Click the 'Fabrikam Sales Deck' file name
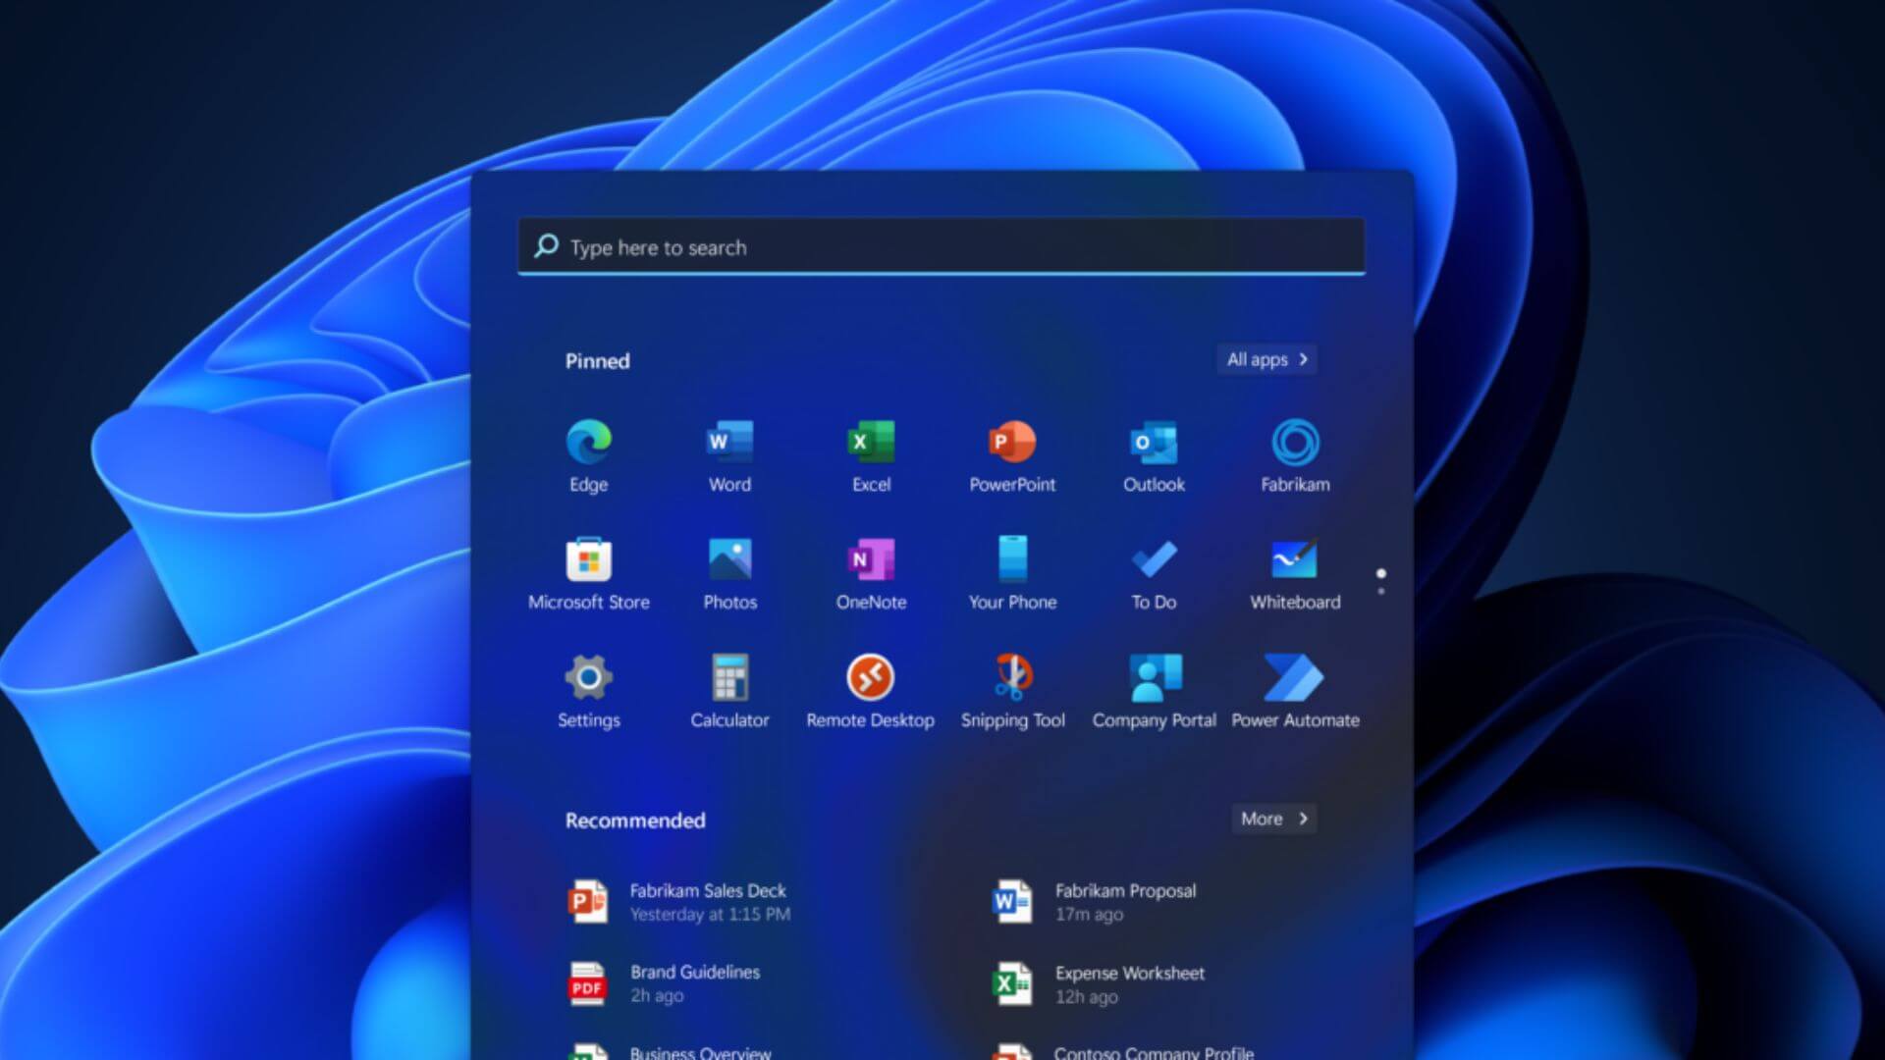1885x1060 pixels. tap(708, 890)
